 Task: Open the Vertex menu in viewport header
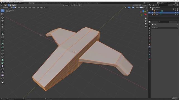[34, 7]
